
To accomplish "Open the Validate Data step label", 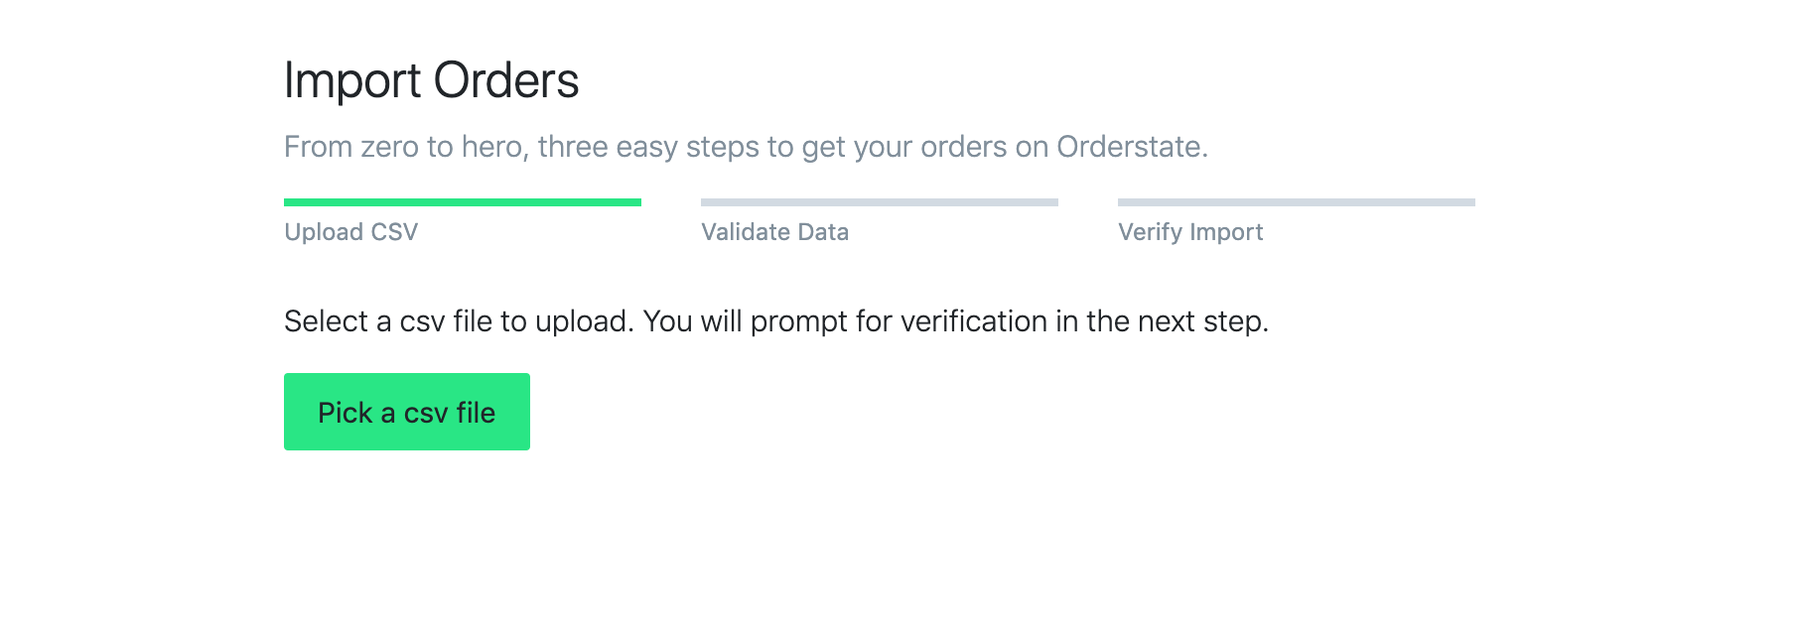I will click(775, 232).
